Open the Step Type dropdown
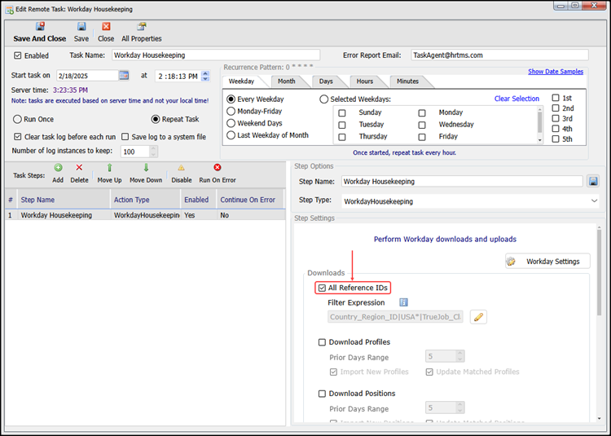Viewport: 611px width, 436px height. pos(594,201)
